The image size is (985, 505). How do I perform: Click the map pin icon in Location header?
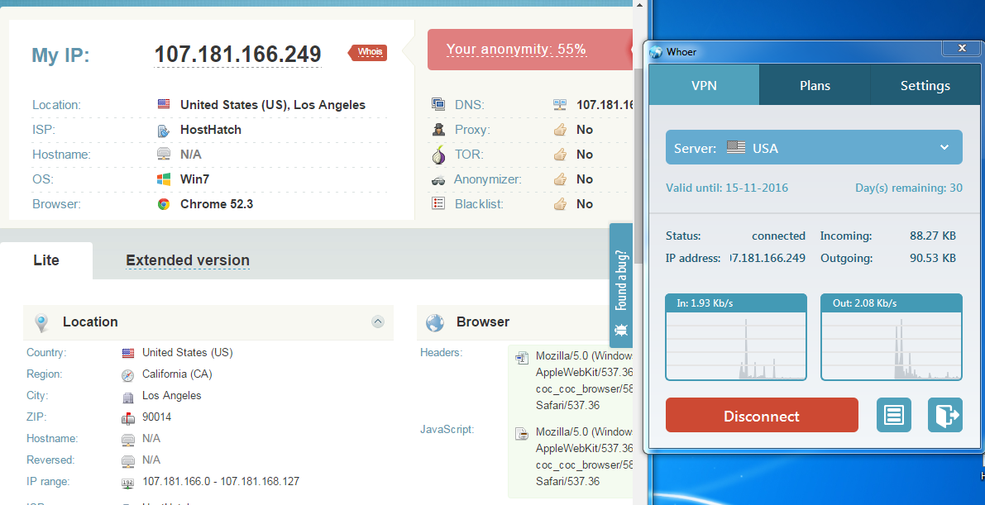(x=41, y=323)
